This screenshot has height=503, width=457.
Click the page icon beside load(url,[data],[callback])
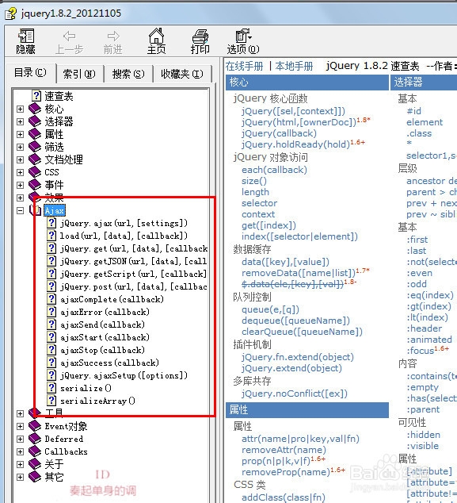51,236
